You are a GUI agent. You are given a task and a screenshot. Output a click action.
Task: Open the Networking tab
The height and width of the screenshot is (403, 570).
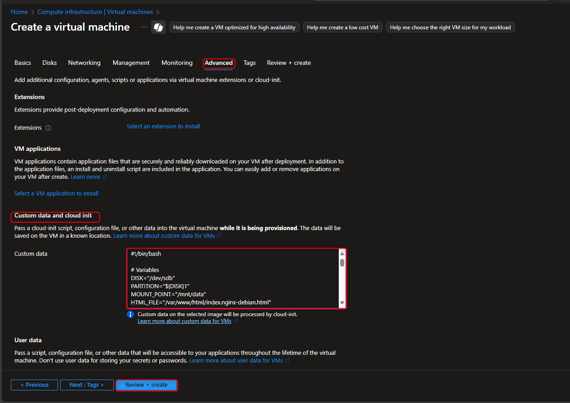pyautogui.click(x=84, y=63)
